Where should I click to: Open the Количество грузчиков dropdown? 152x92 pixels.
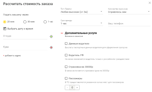point(129,11)
